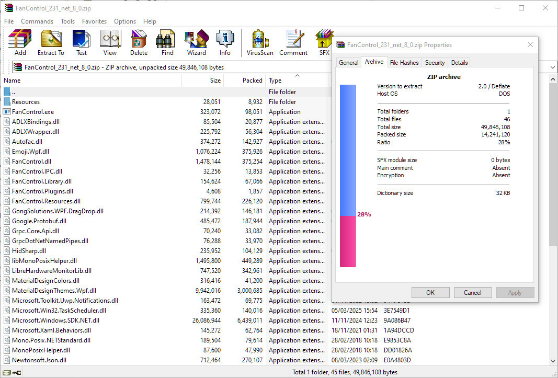Switch to the General tab
This screenshot has width=558, height=378.
pyautogui.click(x=348, y=63)
